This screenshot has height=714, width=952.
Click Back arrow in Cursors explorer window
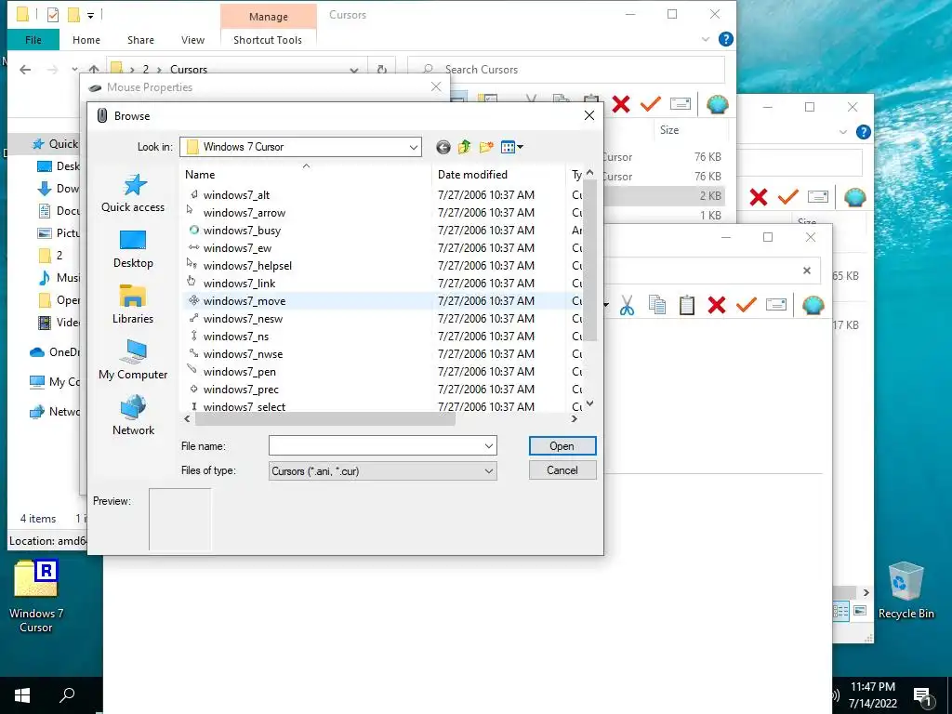coord(25,70)
